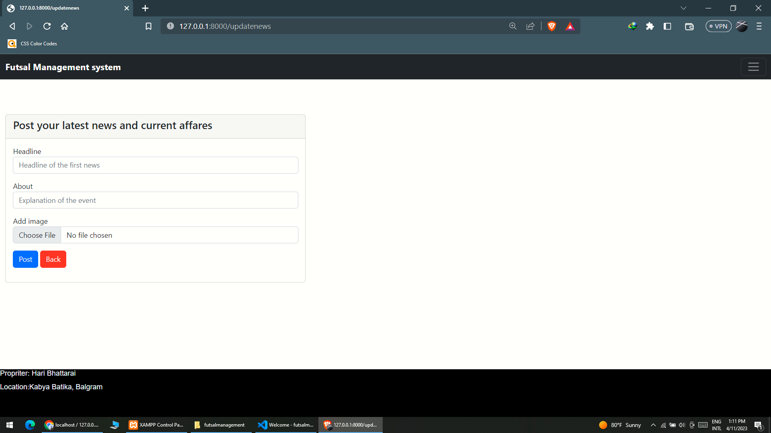Open the Brave Rewards triangle icon
The image size is (771, 433).
570,26
